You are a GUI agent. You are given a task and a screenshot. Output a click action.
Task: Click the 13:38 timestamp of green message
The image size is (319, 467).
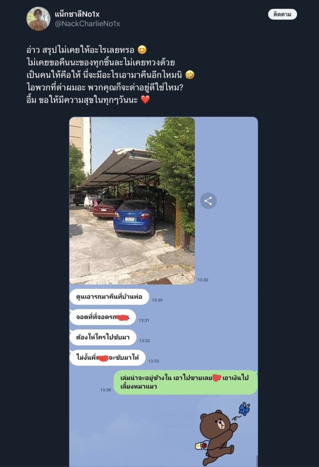coord(105,389)
